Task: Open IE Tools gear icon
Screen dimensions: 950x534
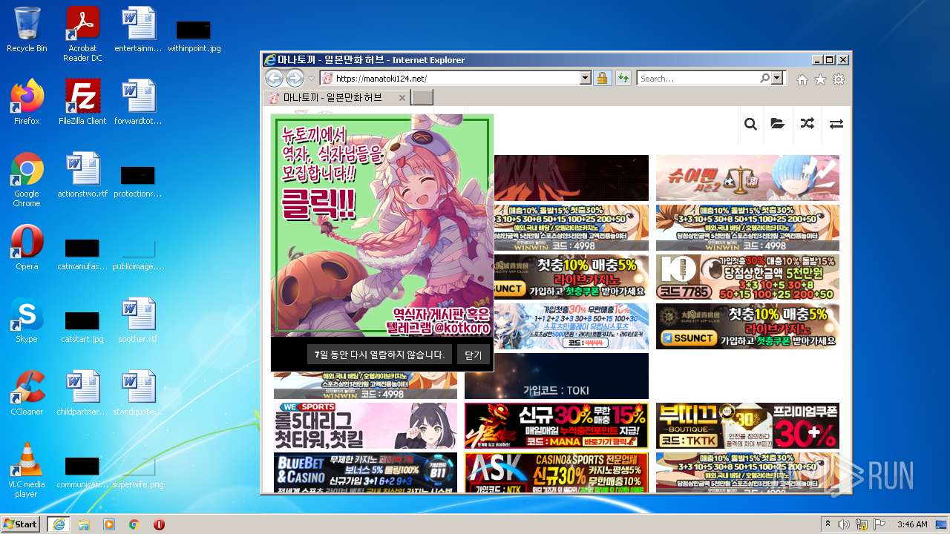Action: coord(839,79)
